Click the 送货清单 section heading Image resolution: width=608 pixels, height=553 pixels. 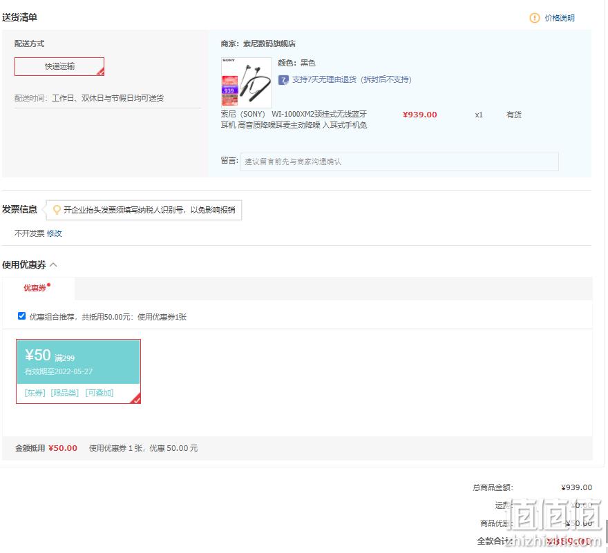pos(20,17)
